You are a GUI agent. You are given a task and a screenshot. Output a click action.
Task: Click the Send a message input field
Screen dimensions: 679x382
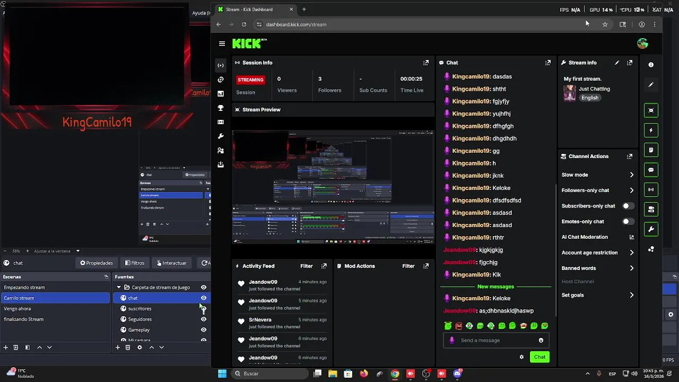[x=496, y=341]
